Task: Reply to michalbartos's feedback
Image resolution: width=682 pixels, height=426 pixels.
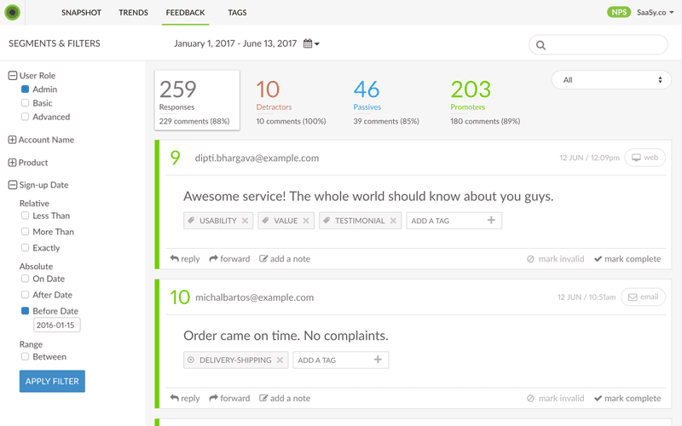Action: [185, 398]
